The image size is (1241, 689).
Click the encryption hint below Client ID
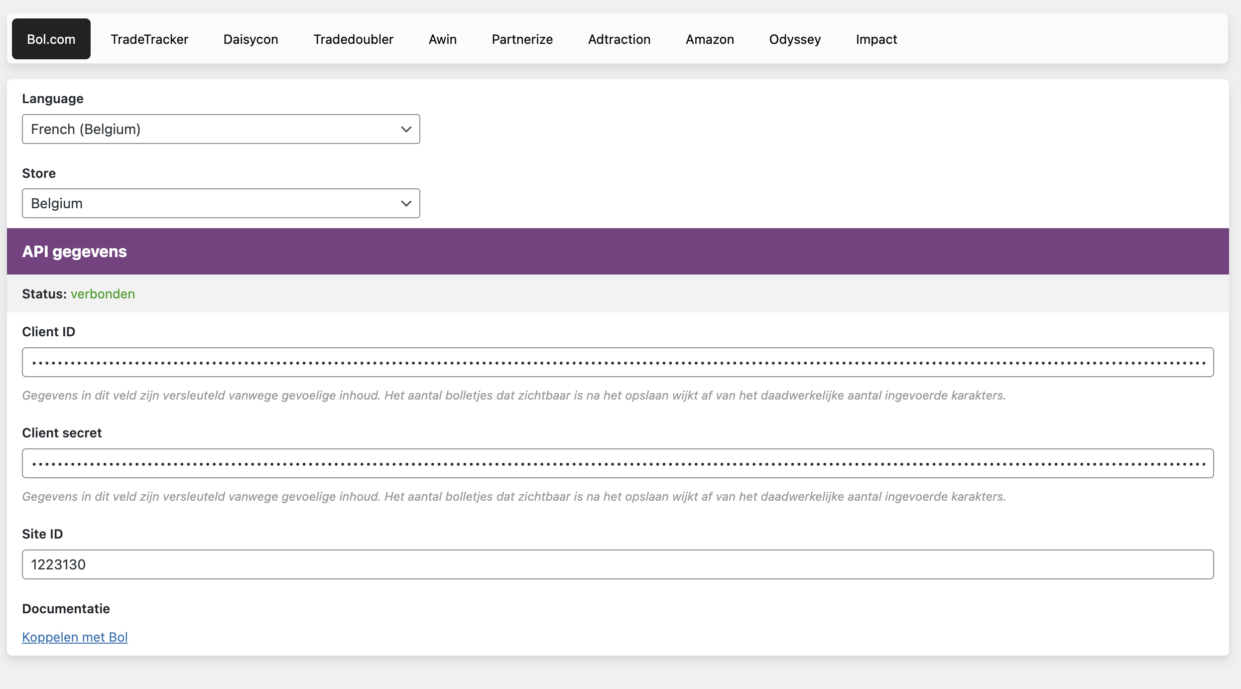coord(514,396)
